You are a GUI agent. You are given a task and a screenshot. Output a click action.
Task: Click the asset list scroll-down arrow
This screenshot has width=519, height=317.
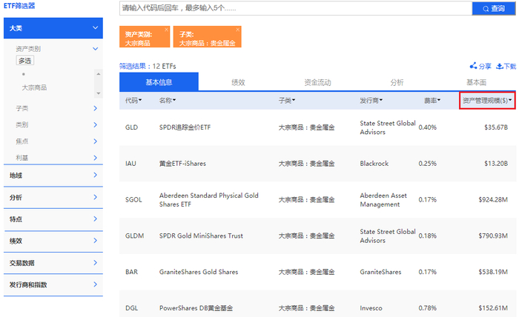[x=99, y=93]
